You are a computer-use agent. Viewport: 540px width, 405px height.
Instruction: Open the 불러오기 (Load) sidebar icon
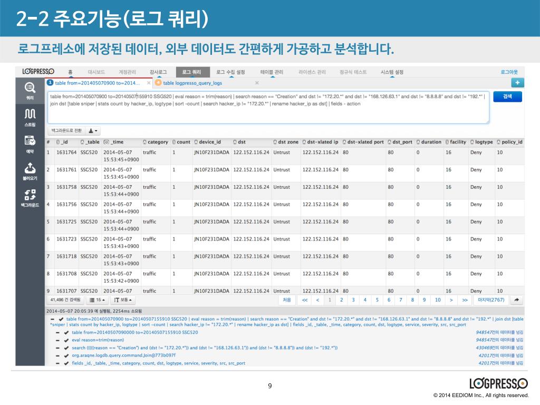pyautogui.click(x=30, y=171)
